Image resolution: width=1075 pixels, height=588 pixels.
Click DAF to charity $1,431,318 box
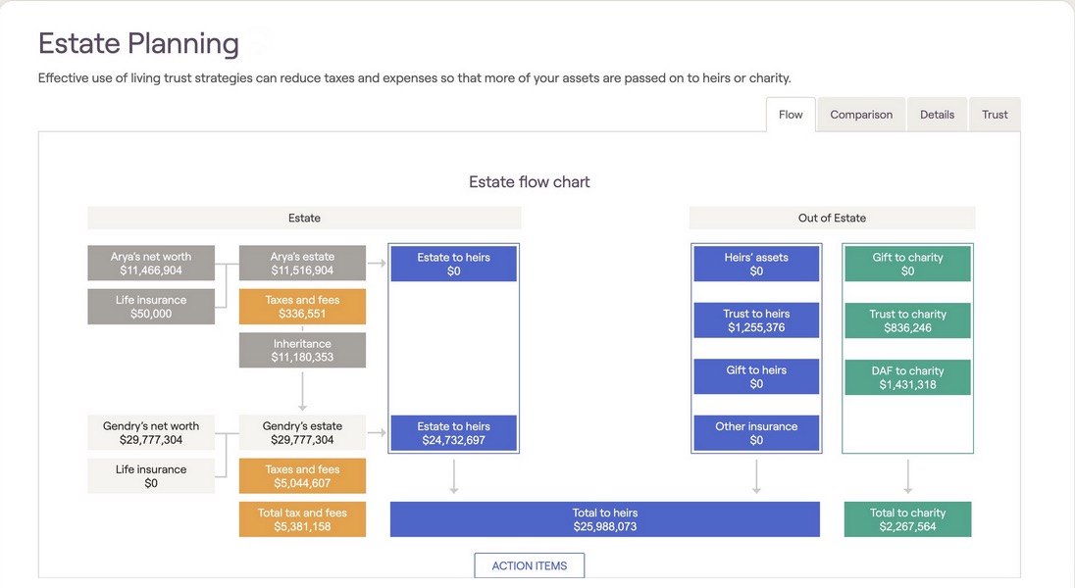point(907,377)
